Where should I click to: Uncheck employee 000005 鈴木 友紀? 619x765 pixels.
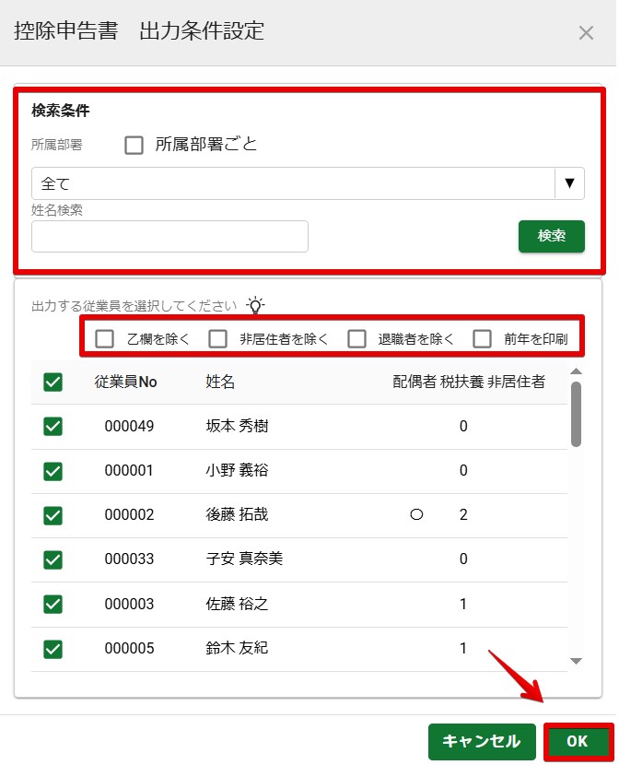coord(53,649)
